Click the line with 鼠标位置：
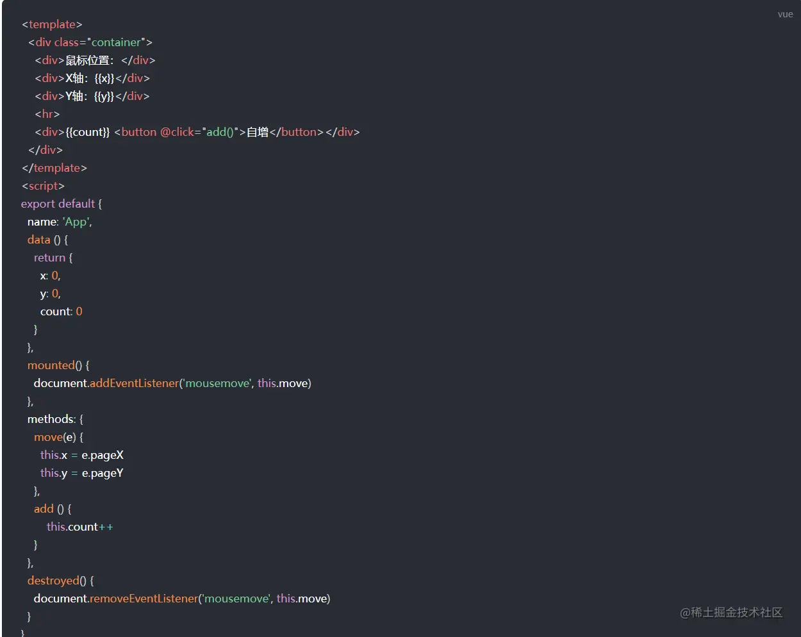The width and height of the screenshot is (801, 637). [x=95, y=60]
